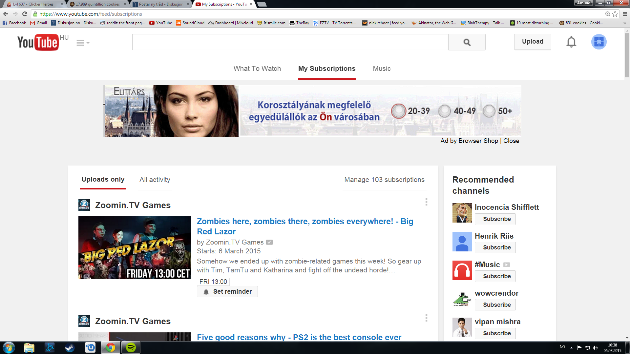Reload the page with the refresh icon

pos(25,14)
